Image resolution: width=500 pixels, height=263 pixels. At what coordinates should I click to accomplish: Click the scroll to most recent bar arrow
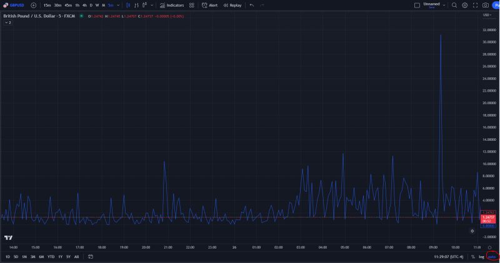click(472, 231)
